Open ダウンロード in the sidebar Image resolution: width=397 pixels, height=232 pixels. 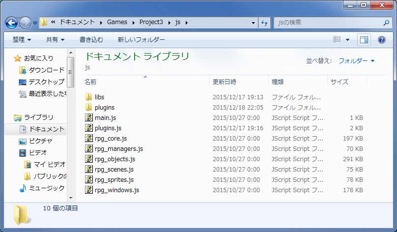(42, 70)
